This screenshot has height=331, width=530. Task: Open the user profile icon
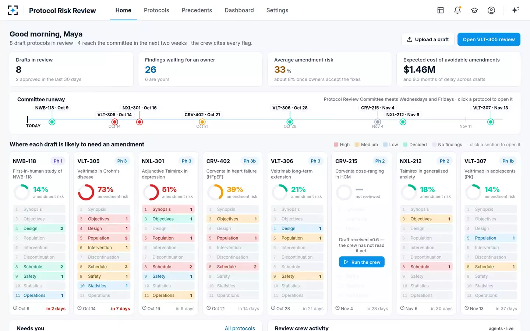(x=491, y=10)
